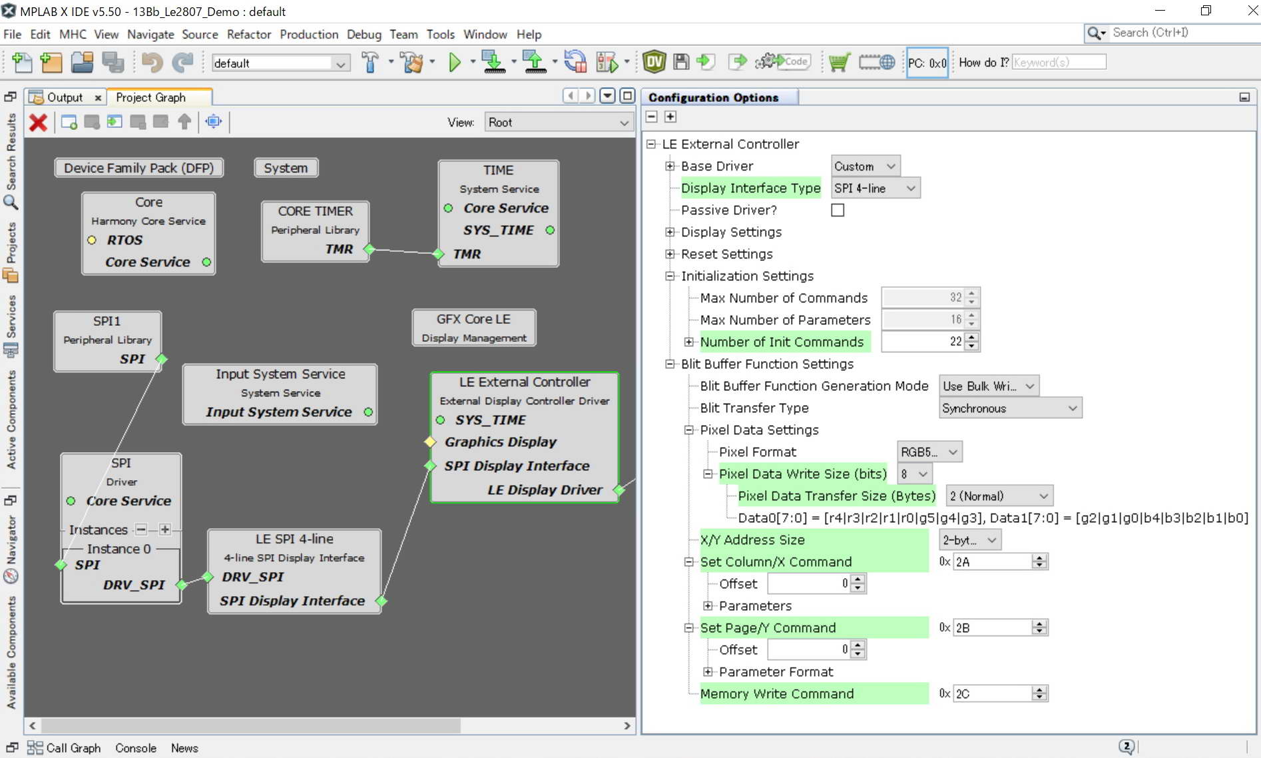The width and height of the screenshot is (1261, 758).
Task: Open the Search Results sidebar magnifier icon
Action: 11,202
